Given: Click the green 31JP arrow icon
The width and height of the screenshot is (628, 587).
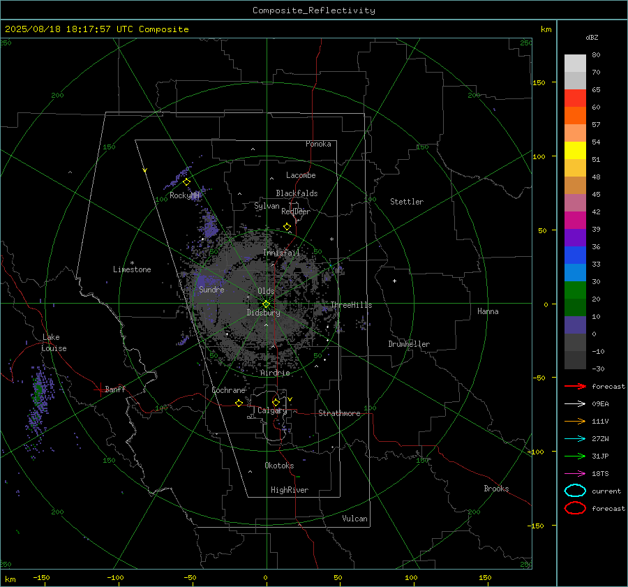Looking at the screenshot, I should [575, 456].
